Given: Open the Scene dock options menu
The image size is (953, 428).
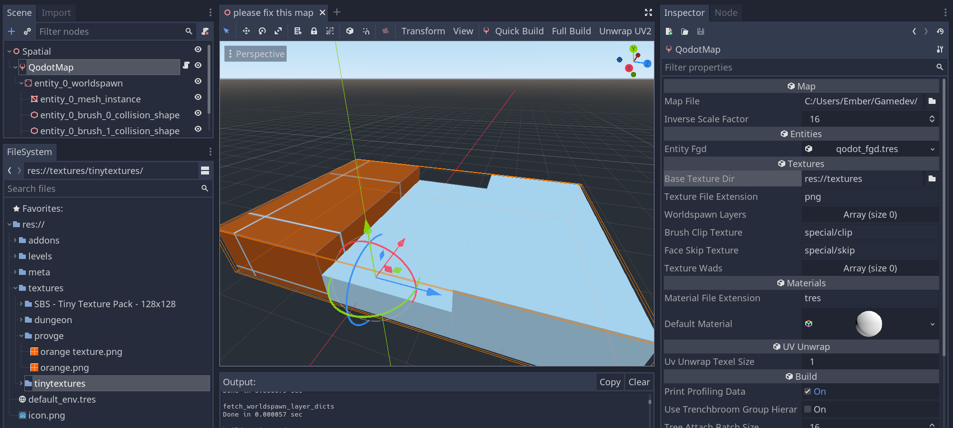Looking at the screenshot, I should pos(211,12).
